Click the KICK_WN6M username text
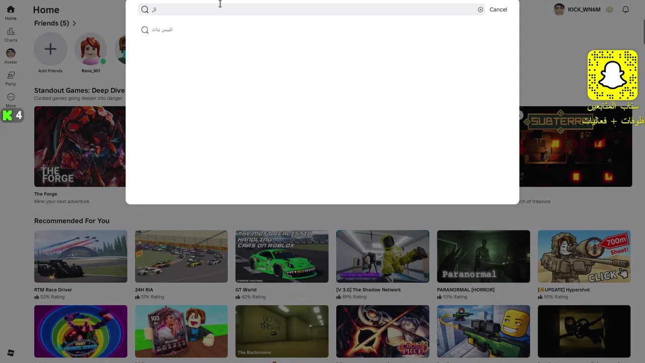The width and height of the screenshot is (645, 363). tap(584, 10)
